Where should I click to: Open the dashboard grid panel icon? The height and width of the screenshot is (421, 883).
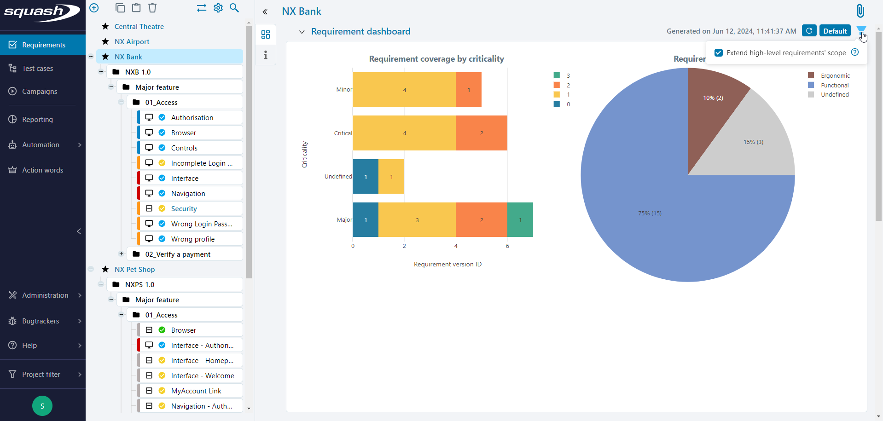tap(265, 34)
